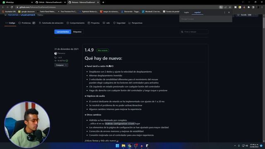Close the Releases Paliverso/DualSenseX tab
This screenshot has width=265, height=149.
[98, 2]
